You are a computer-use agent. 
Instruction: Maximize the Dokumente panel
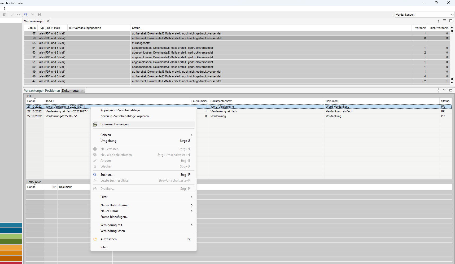coord(450,90)
